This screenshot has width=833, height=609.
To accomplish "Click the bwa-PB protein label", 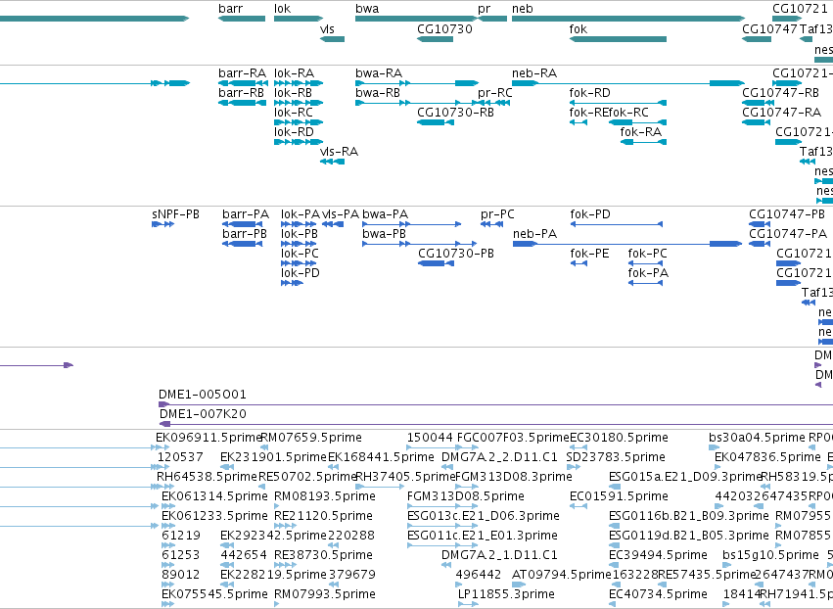I will [384, 234].
